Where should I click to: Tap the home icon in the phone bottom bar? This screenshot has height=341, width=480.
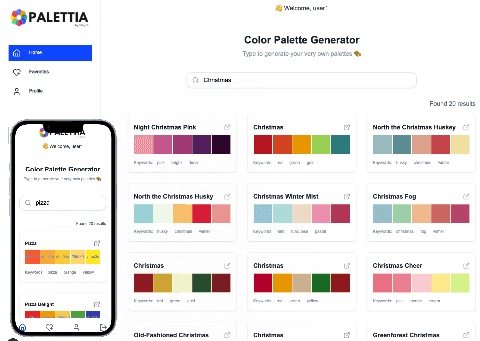coord(22,327)
